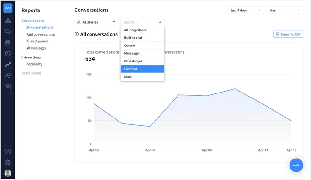
Task: Open the All stories dropdown
Action: 97,22
